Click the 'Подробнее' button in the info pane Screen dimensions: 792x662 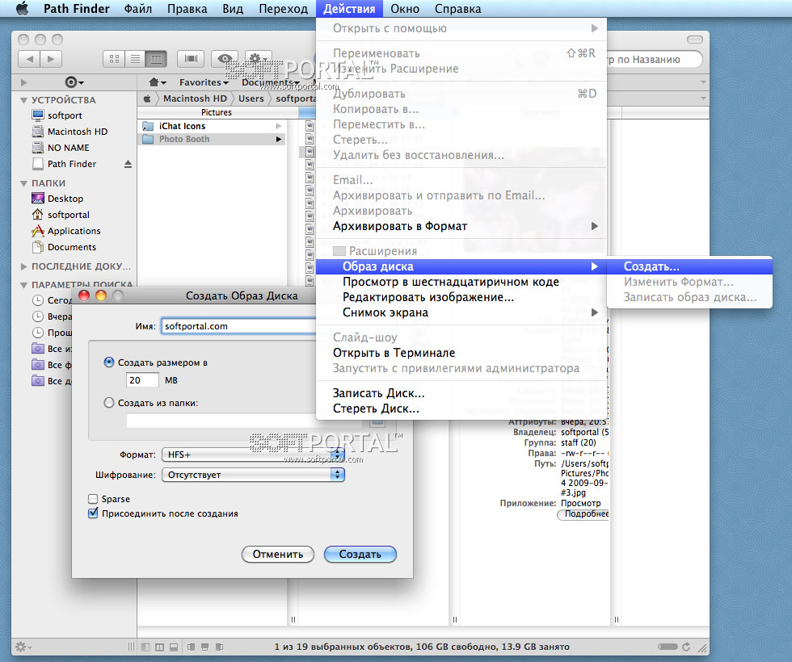coord(583,513)
